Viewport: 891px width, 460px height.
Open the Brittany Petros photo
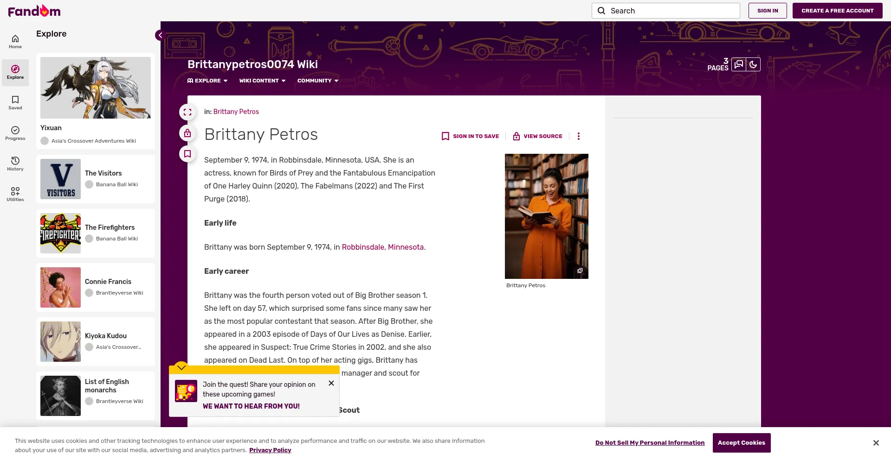[x=547, y=216]
